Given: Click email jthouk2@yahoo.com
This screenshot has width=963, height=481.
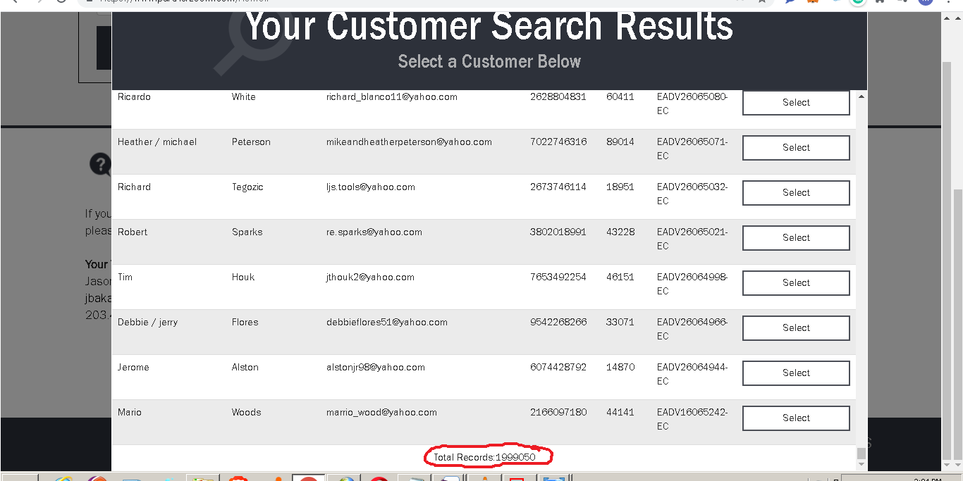Looking at the screenshot, I should point(370,277).
